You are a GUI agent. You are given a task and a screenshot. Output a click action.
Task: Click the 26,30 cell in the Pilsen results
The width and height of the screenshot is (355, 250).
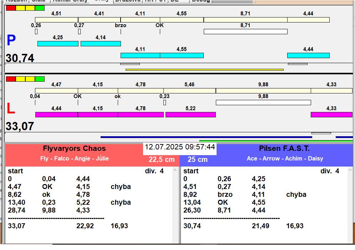tap(192, 210)
